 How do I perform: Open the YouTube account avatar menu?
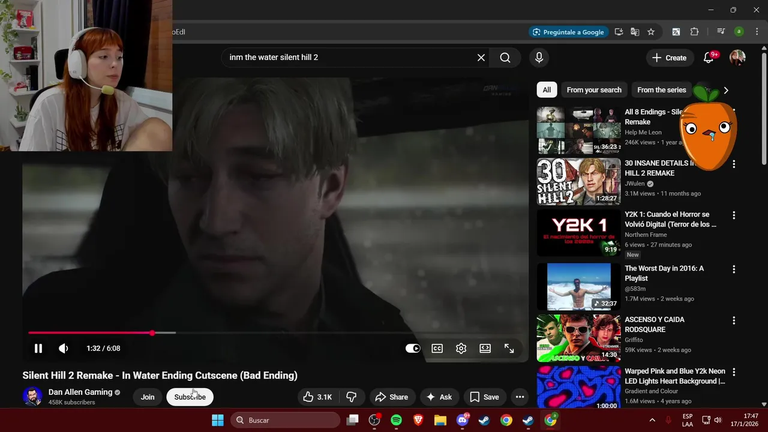coord(737,58)
